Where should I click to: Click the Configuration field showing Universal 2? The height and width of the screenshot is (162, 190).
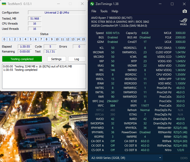(x=57, y=13)
